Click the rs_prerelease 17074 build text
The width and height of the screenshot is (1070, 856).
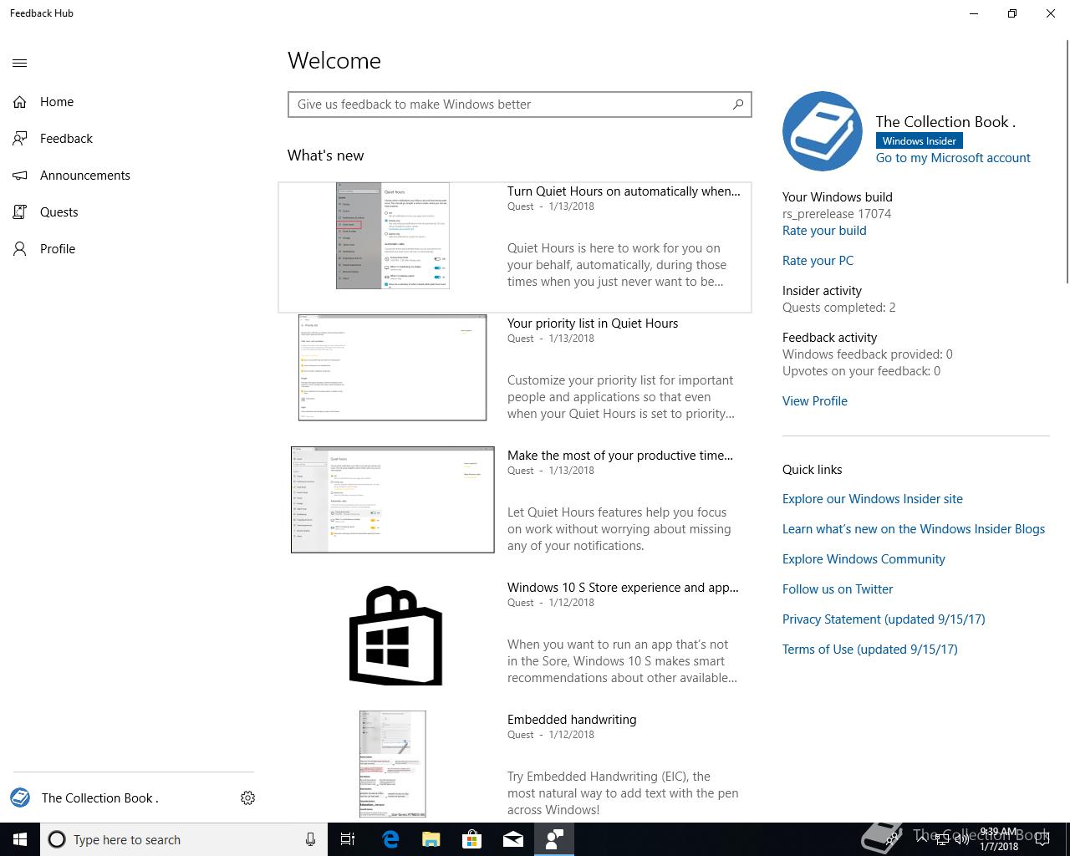coord(837,214)
